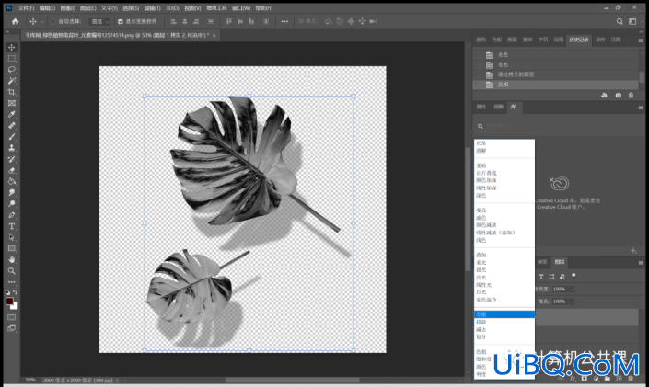The height and width of the screenshot is (387, 649).
Task: Select the Brush tool
Action: 12,137
